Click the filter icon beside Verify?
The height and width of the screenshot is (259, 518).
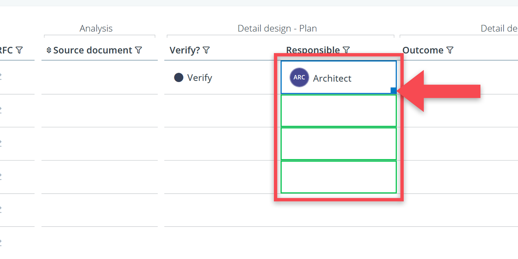(x=206, y=50)
